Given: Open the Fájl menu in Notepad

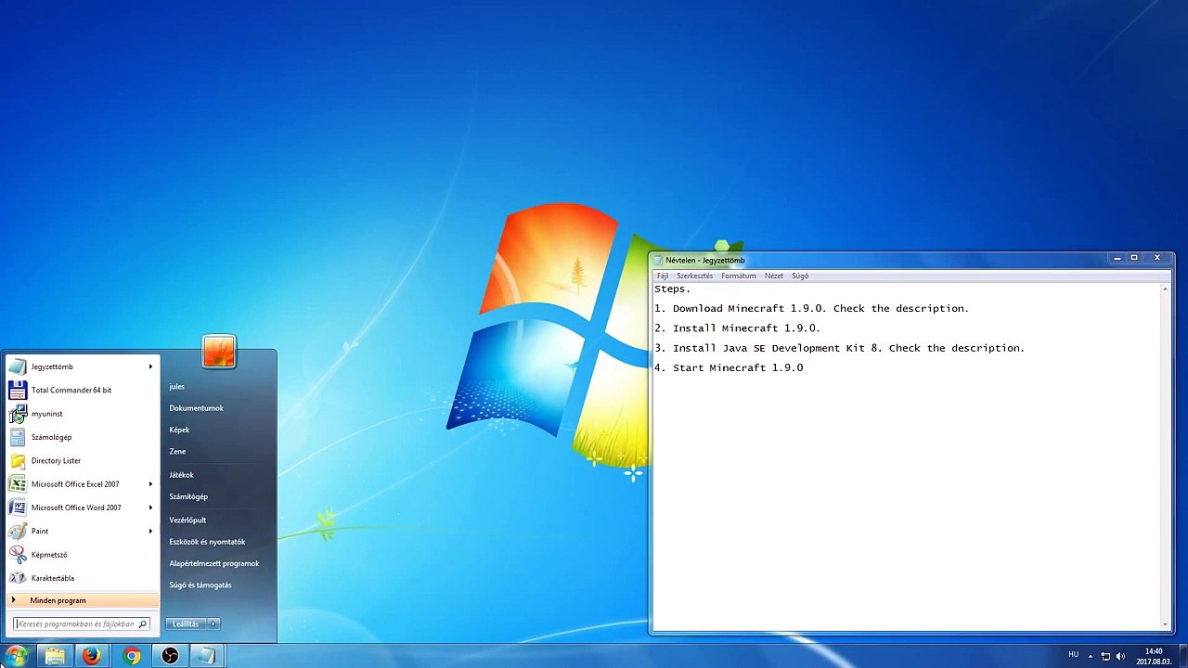Looking at the screenshot, I should coord(663,276).
